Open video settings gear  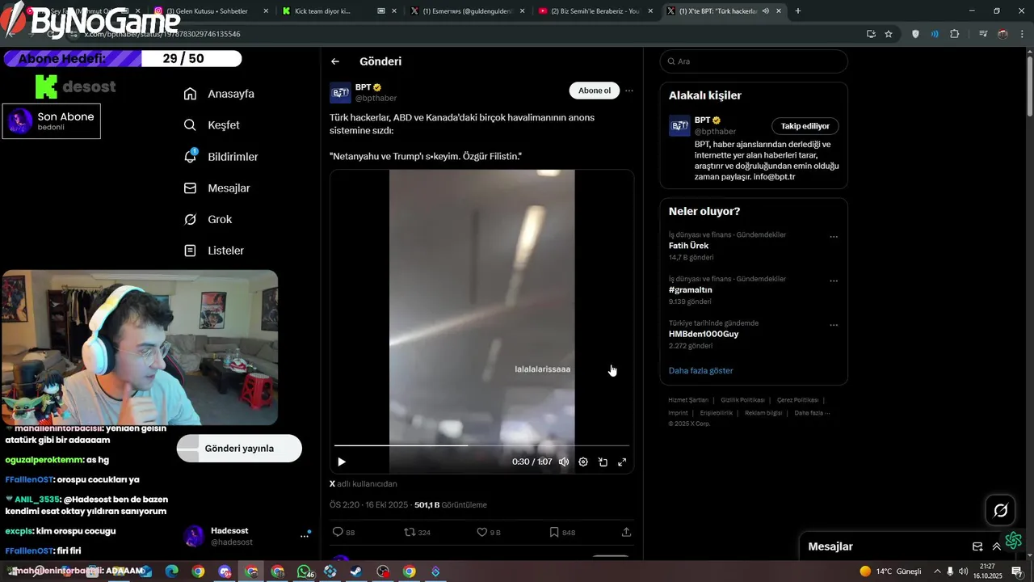(x=583, y=462)
